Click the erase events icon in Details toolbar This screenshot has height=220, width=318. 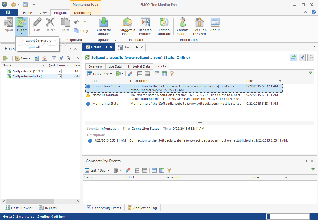(130, 74)
